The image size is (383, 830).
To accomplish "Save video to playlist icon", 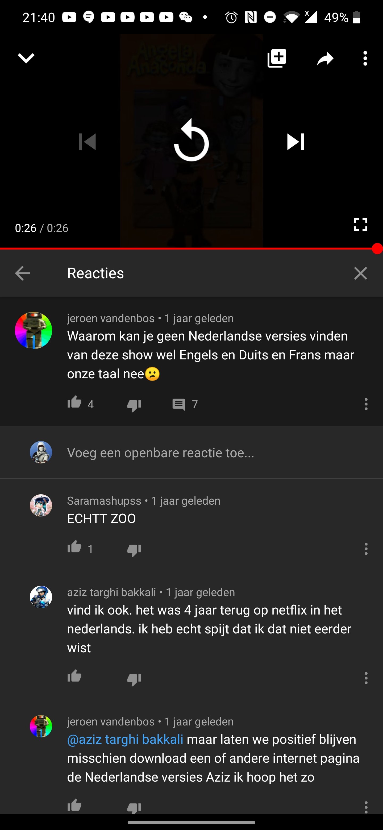I will tap(277, 58).
